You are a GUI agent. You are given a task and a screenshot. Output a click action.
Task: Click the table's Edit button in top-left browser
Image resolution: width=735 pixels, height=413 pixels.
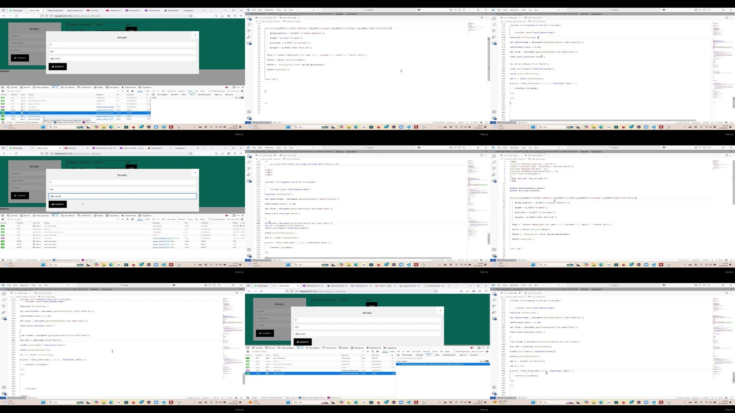pos(131,30)
